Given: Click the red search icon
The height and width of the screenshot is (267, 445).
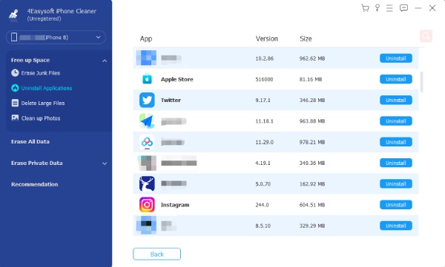Looking at the screenshot, I should (x=426, y=36).
